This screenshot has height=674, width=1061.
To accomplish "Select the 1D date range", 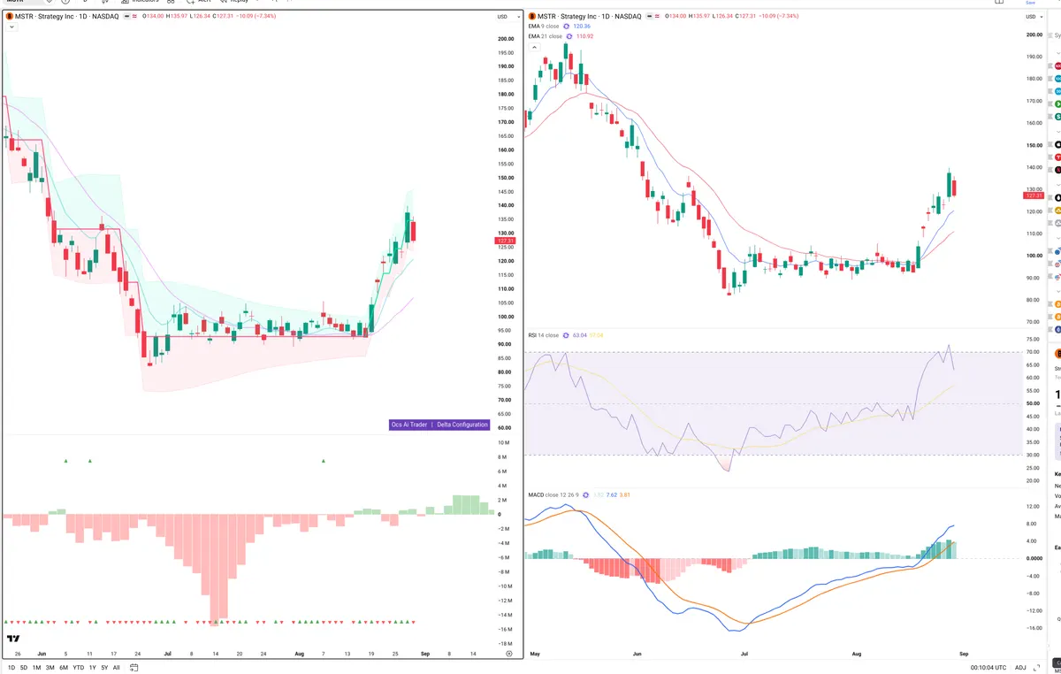I will point(11,668).
